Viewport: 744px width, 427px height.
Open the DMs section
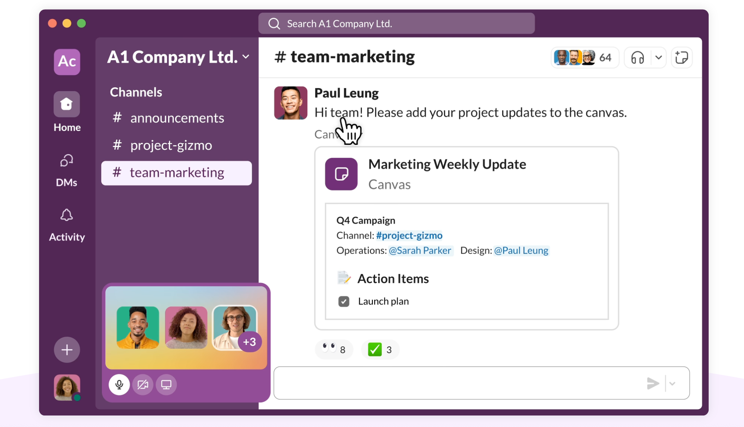pos(67,161)
